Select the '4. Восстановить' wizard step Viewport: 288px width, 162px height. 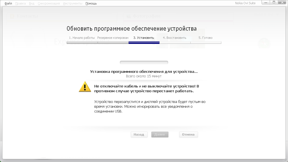coord(175,38)
